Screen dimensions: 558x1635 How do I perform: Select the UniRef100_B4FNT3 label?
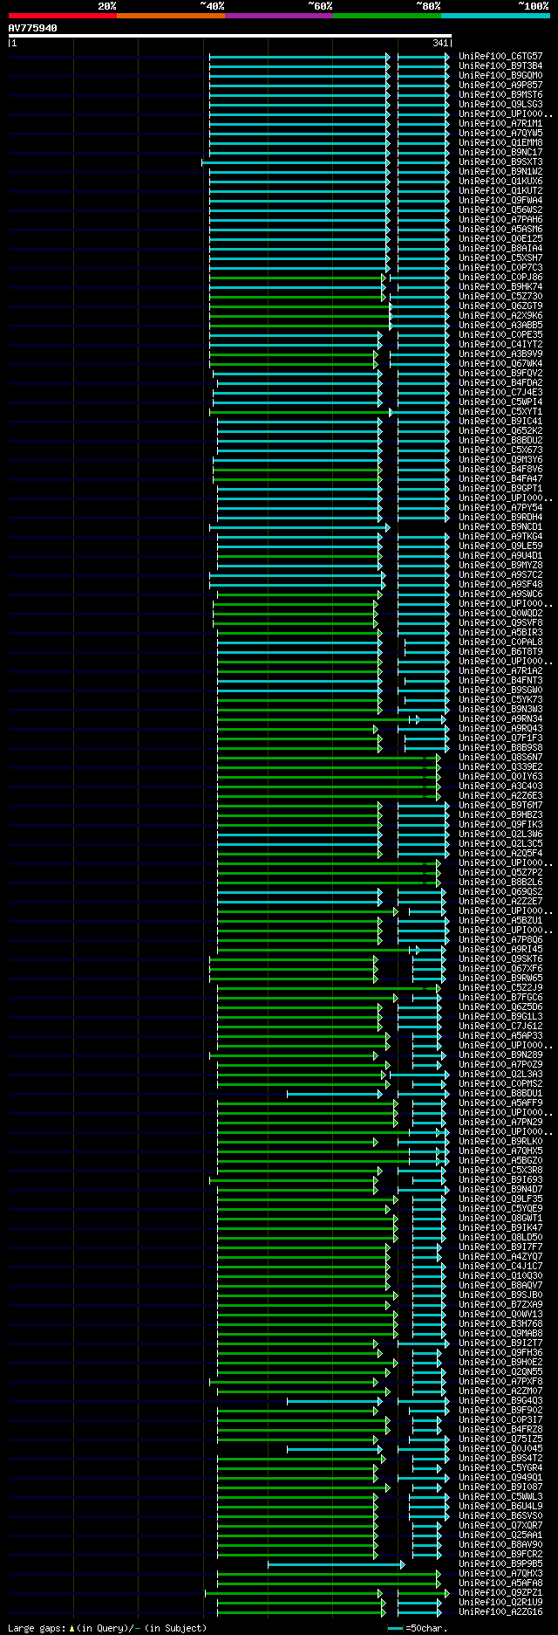tap(500, 680)
